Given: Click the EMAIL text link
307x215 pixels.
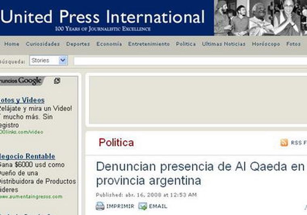Looking at the screenshot, I should click(x=158, y=206).
